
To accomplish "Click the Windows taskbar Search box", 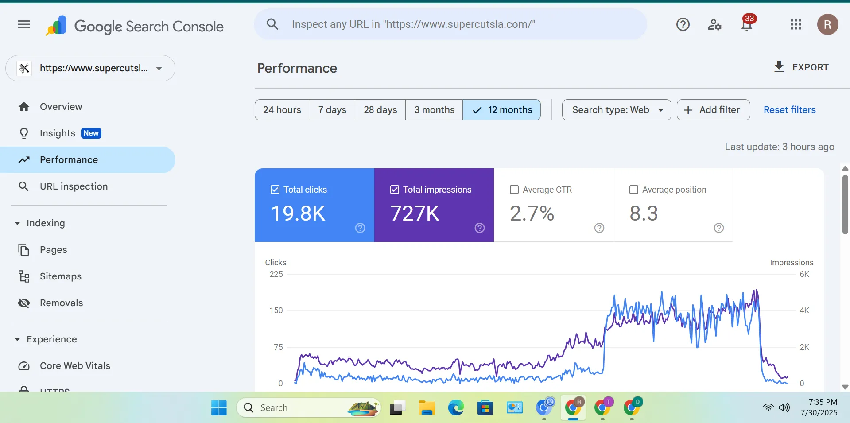I will coord(309,408).
